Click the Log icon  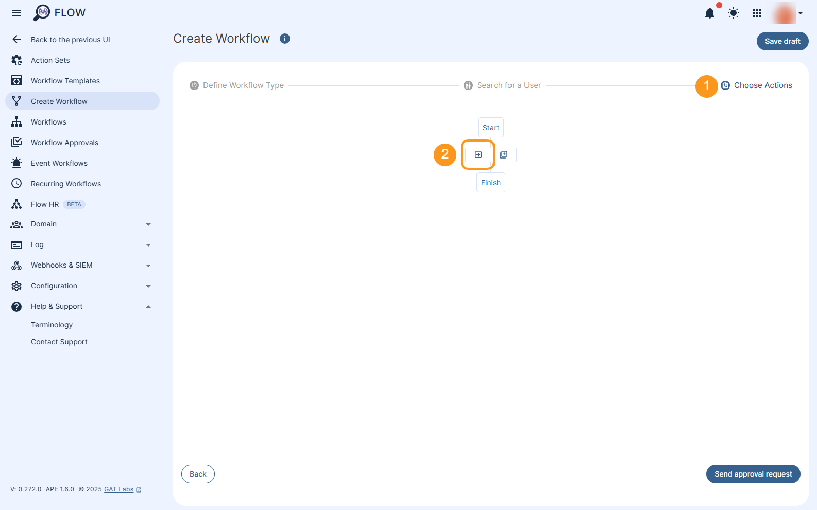(x=16, y=245)
